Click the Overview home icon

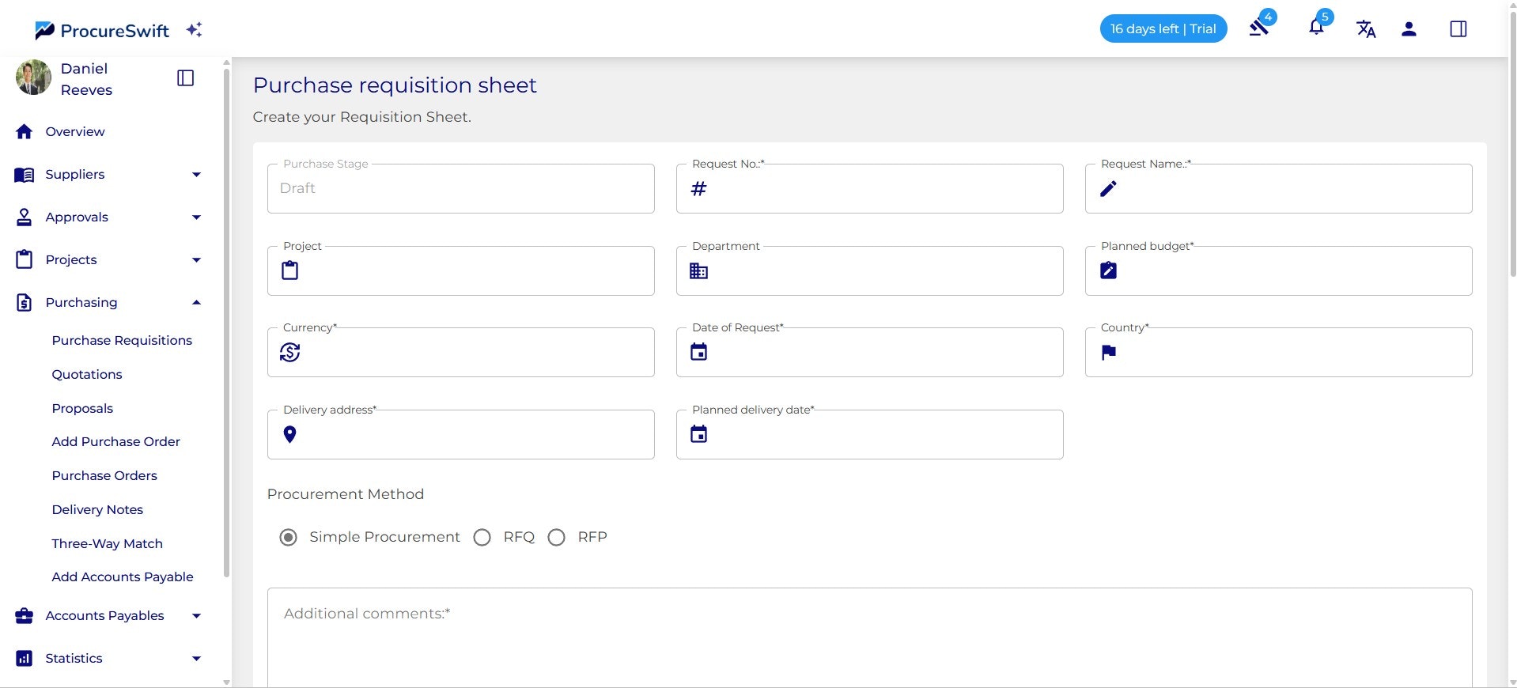[25, 131]
